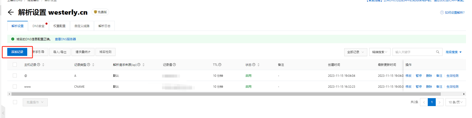Focus the 输入关键字 search field
Screen dimensions: 472x118
tap(414, 52)
